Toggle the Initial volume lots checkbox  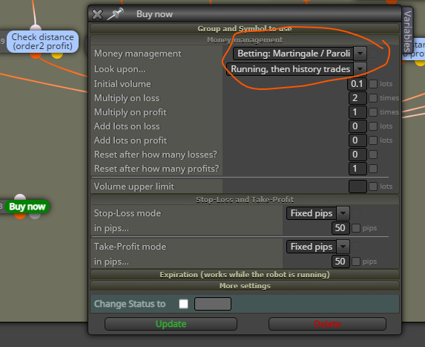coord(373,84)
